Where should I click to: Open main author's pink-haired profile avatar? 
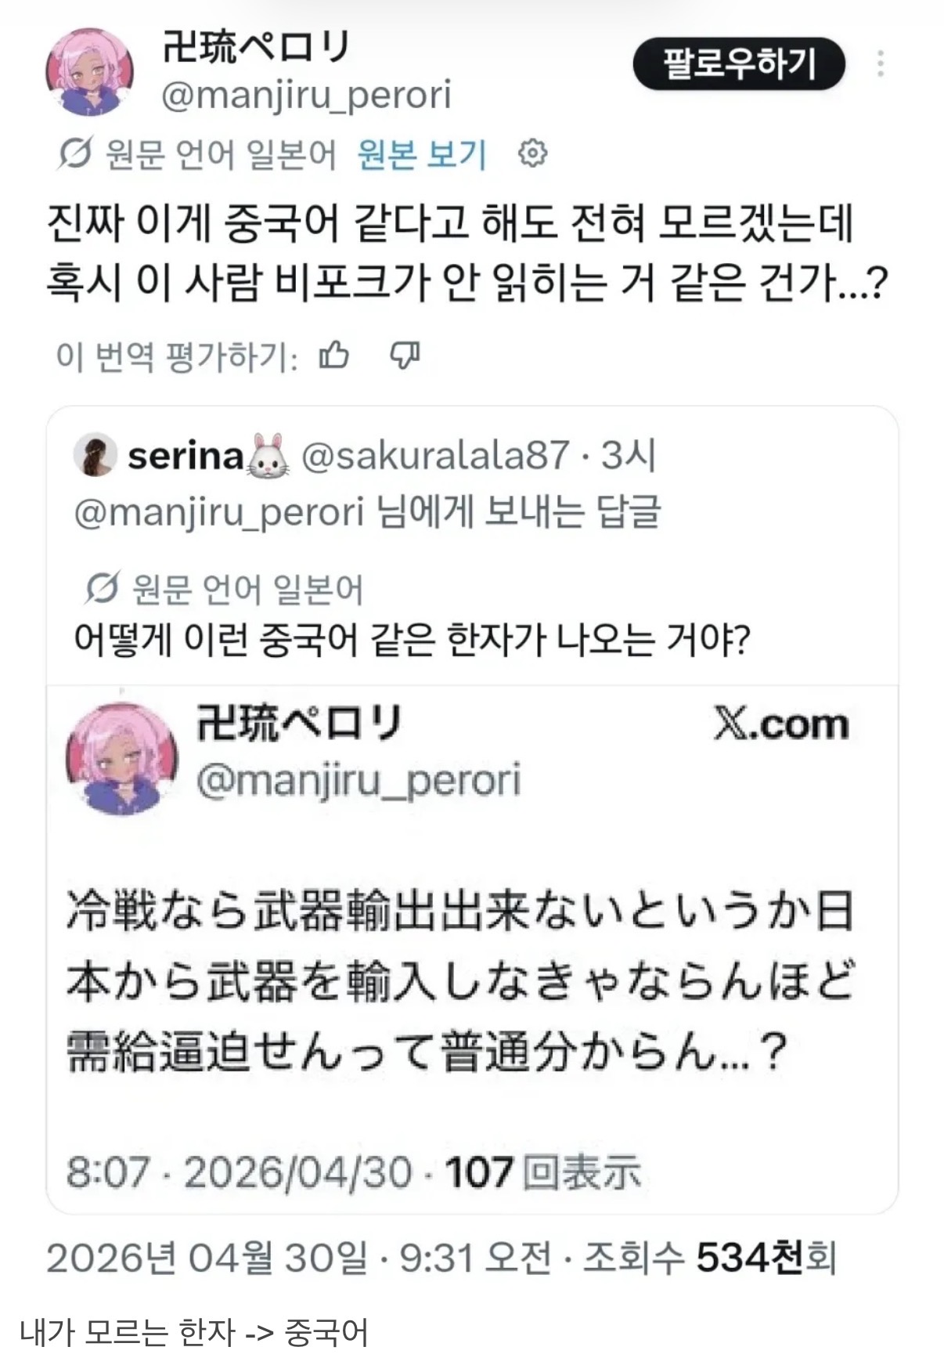pos(89,72)
